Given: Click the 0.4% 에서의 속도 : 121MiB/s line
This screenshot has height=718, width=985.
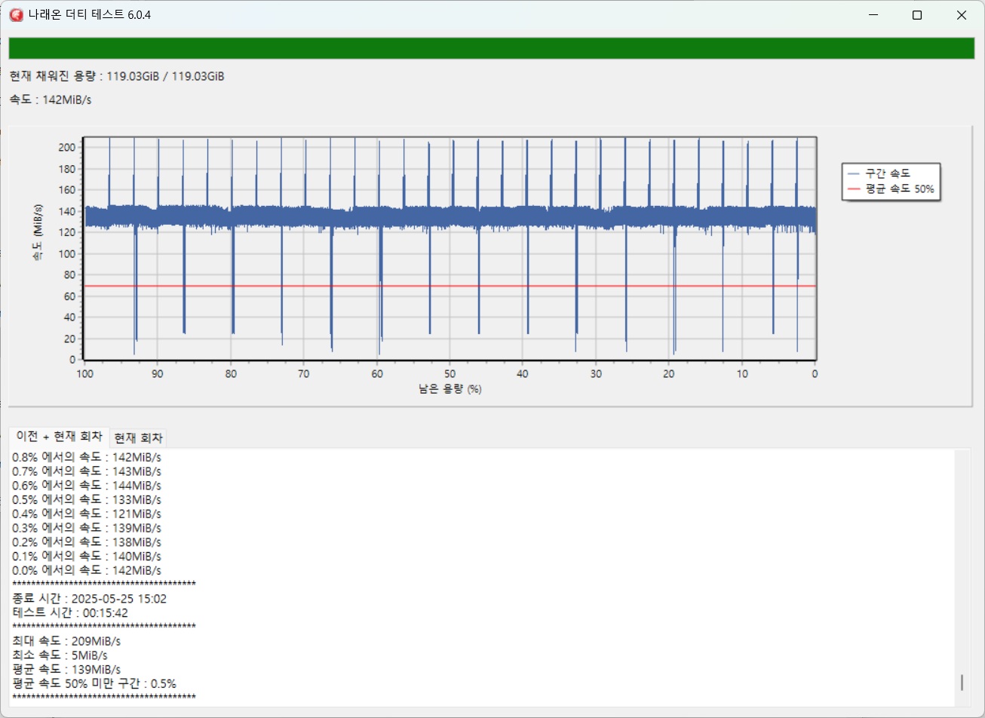Looking at the screenshot, I should (86, 514).
